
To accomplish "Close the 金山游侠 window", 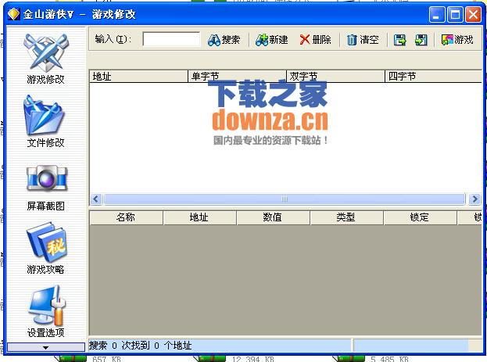I will pyautogui.click(x=473, y=15).
